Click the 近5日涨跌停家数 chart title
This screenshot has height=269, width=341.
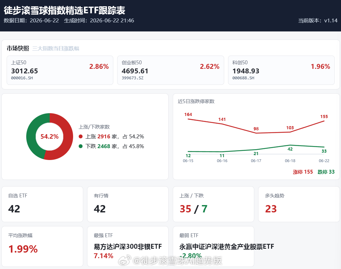196,101
